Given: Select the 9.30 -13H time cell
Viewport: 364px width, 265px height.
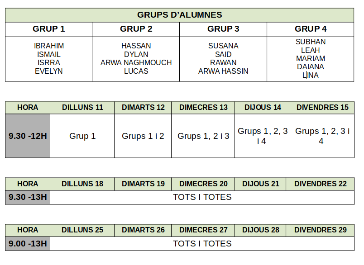Looking at the screenshot, I should [x=28, y=197].
